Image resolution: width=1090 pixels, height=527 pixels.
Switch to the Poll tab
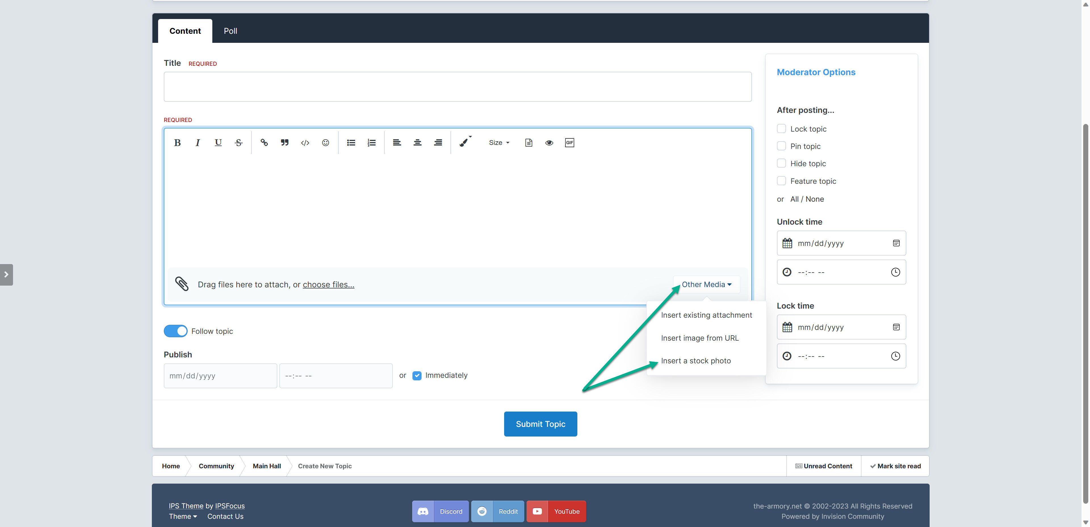pyautogui.click(x=230, y=31)
